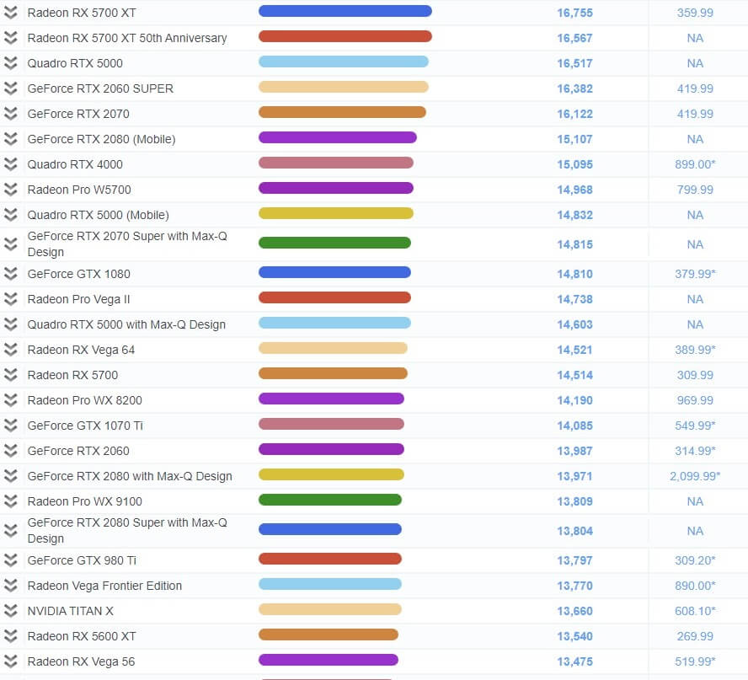Click the score 14,810
Viewport: 748px width, 680px height.
coord(574,274)
